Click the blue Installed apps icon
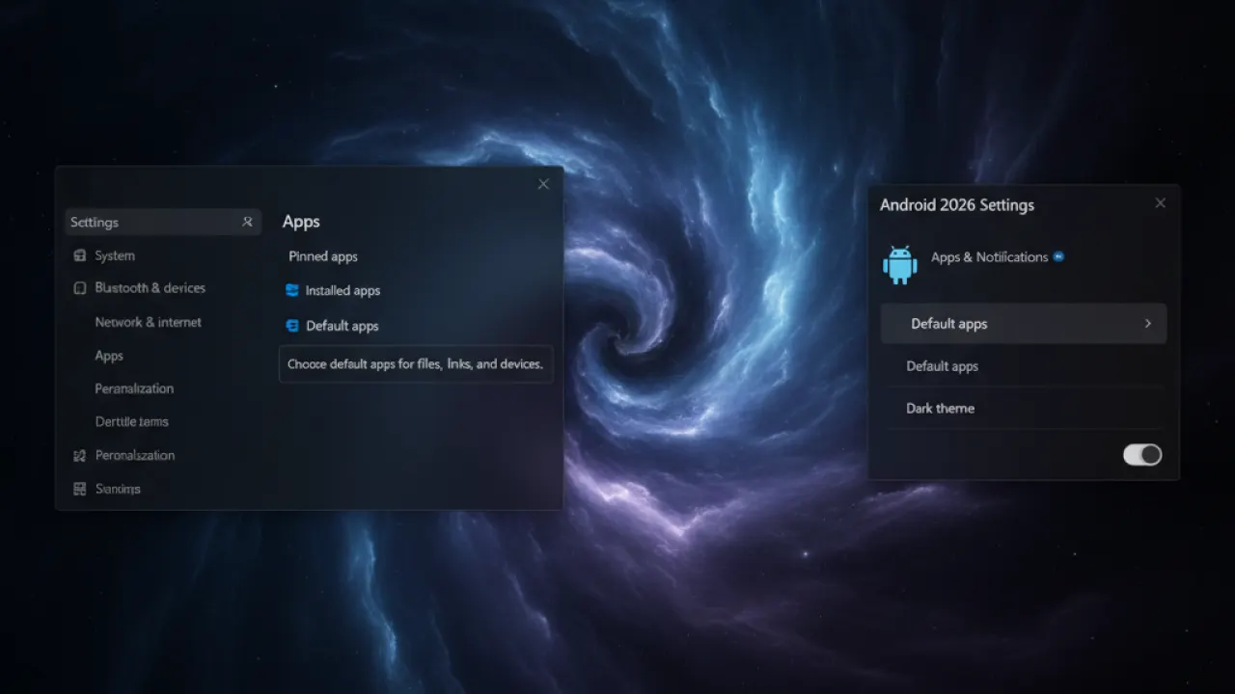Image resolution: width=1235 pixels, height=694 pixels. (x=292, y=290)
